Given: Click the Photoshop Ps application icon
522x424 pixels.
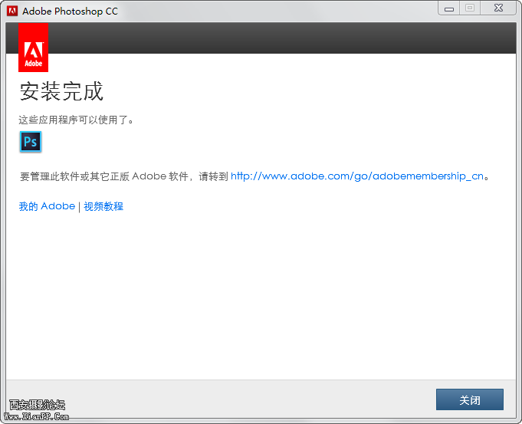Looking at the screenshot, I should [31, 142].
